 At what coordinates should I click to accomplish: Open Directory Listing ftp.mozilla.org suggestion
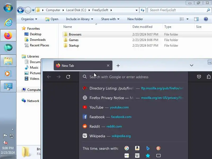tap(134, 88)
